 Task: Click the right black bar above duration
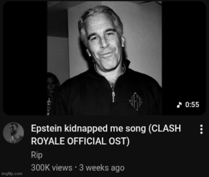(184, 51)
